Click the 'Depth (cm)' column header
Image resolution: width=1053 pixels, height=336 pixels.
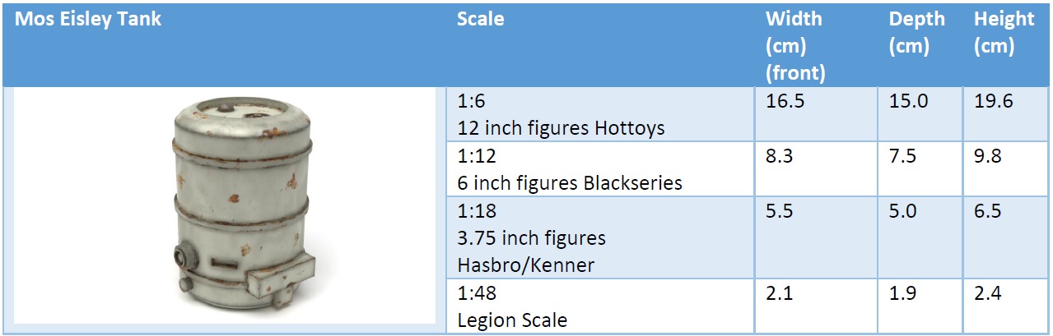pos(916,33)
